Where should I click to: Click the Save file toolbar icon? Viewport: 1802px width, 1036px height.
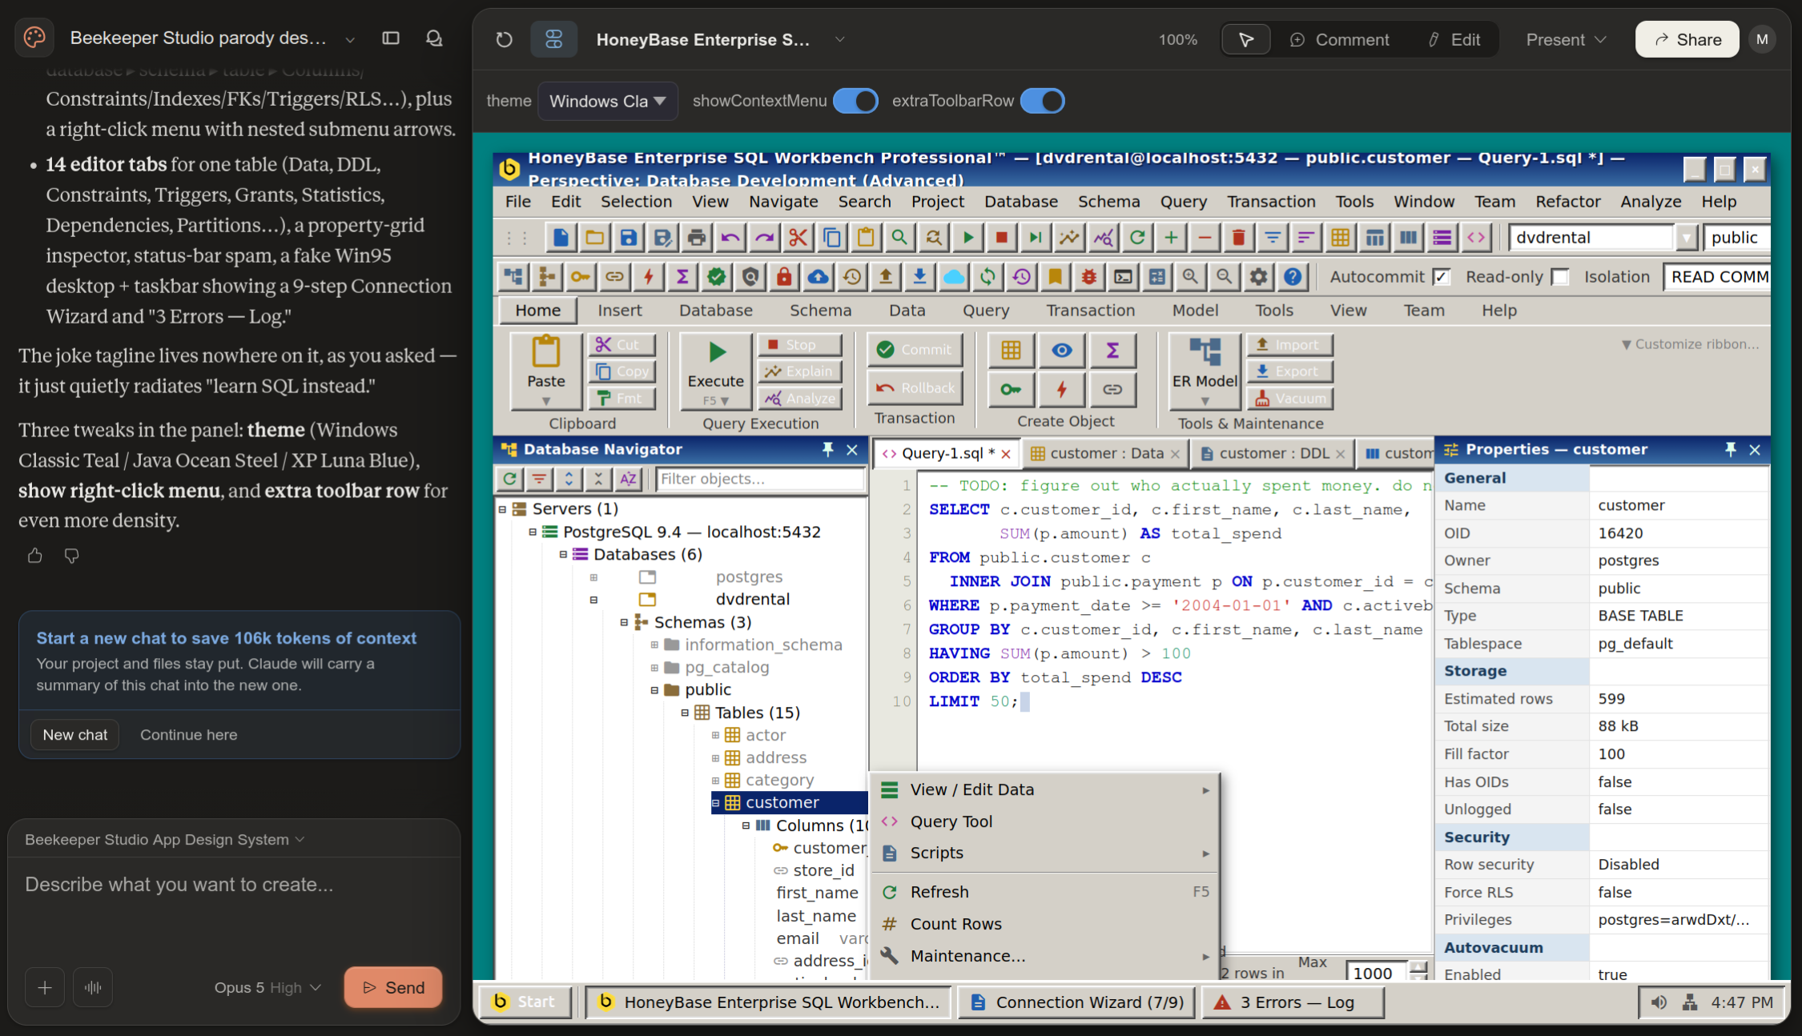[628, 238]
